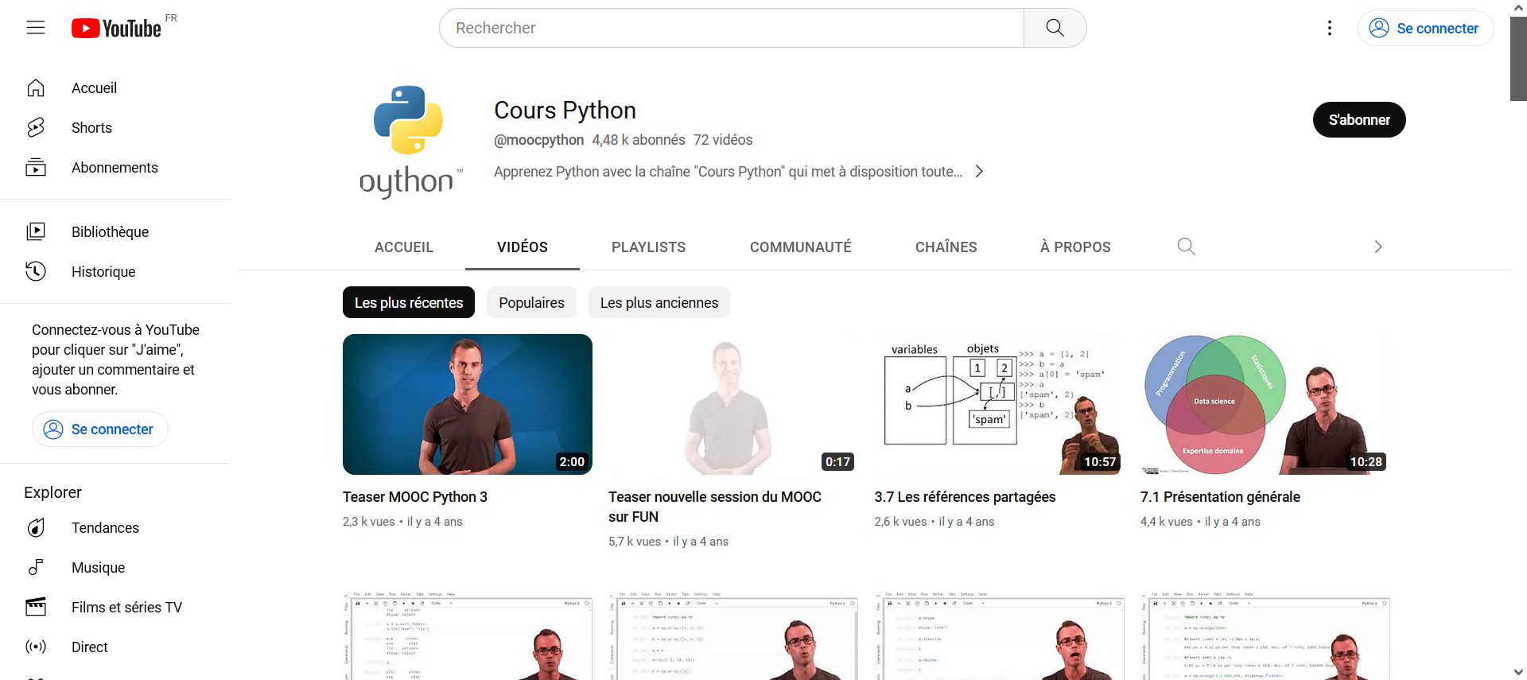Open the three-dot settings menu
Viewport: 1527px width, 680px height.
pos(1330,28)
